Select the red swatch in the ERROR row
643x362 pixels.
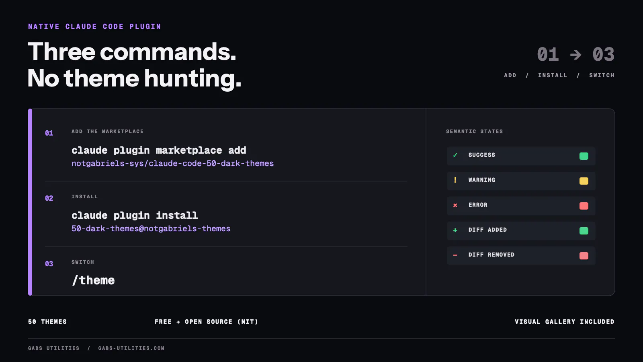584,206
